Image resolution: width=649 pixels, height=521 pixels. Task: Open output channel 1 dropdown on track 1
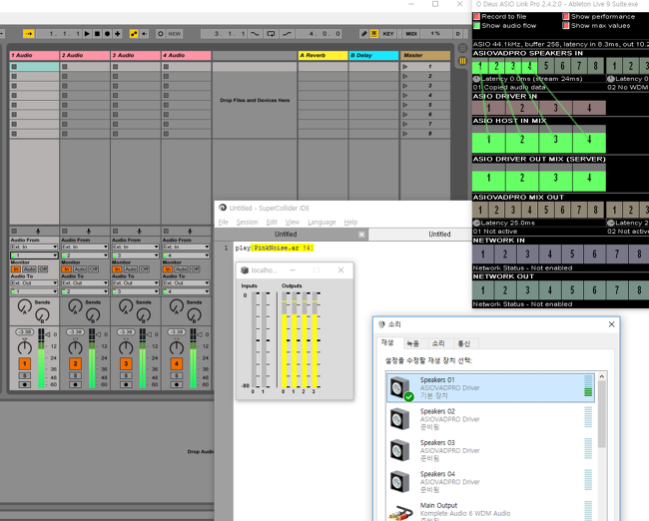[34, 291]
